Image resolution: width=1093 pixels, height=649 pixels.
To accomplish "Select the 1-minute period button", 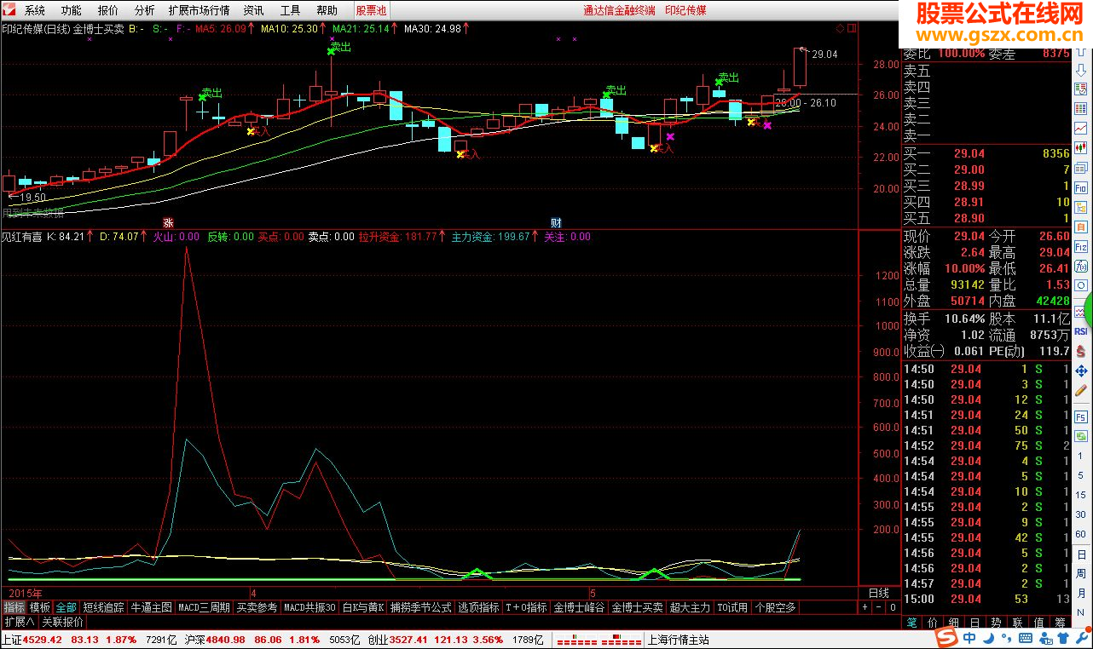I will coord(1081,457).
